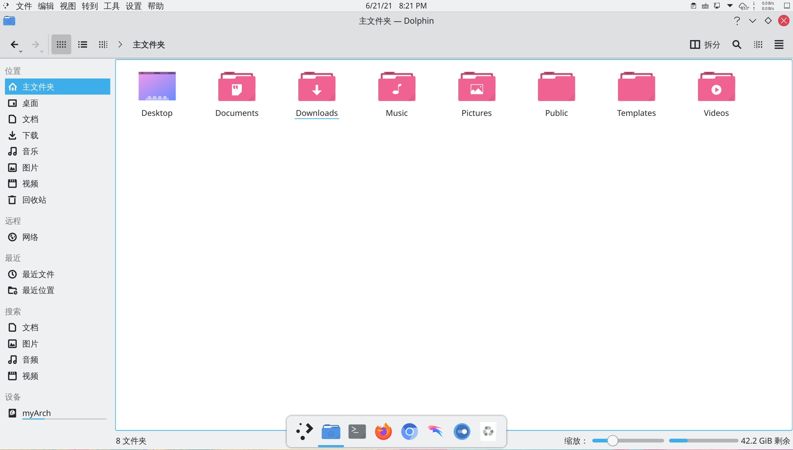The height and width of the screenshot is (450, 793).
Task: Adjust the 缩放 zoom slider
Action: pos(612,440)
